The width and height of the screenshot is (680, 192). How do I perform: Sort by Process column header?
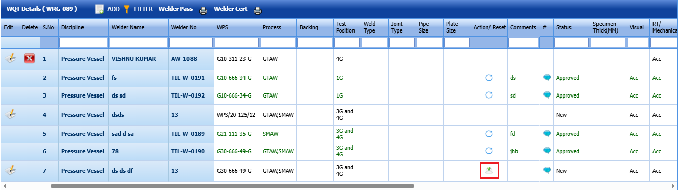point(272,27)
